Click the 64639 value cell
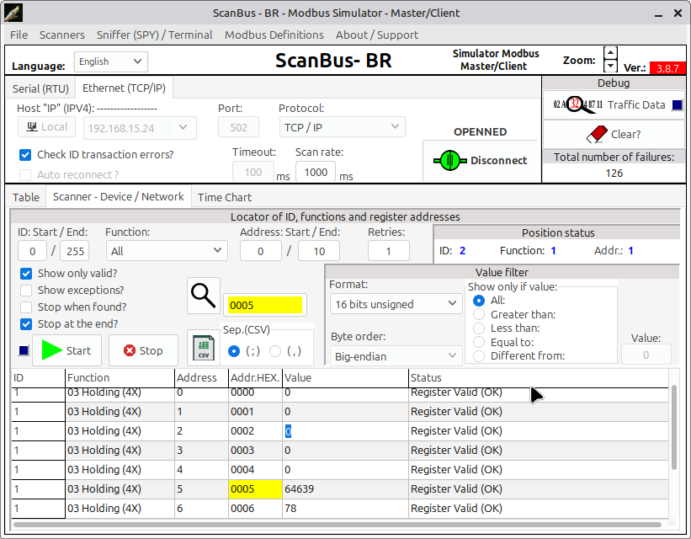691x539 pixels. [345, 489]
